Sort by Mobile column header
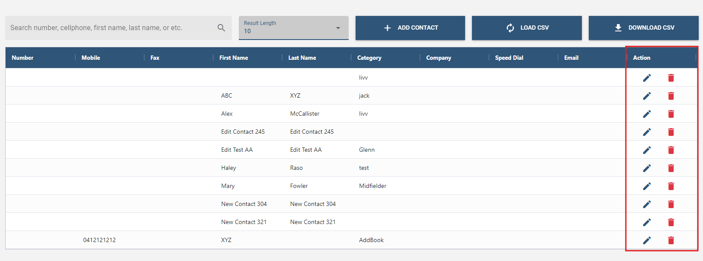The height and width of the screenshot is (261, 703). (x=91, y=58)
